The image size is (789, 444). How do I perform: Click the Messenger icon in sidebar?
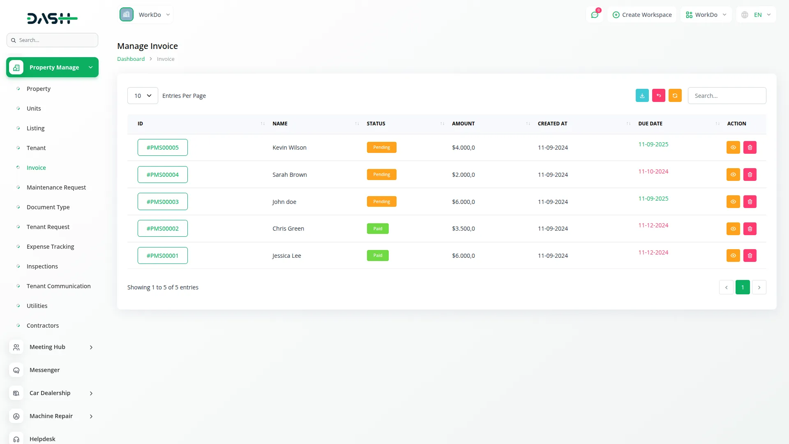tap(16, 370)
